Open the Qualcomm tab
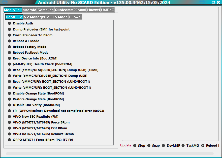Screen dimensions: 222x158 [64, 10]
